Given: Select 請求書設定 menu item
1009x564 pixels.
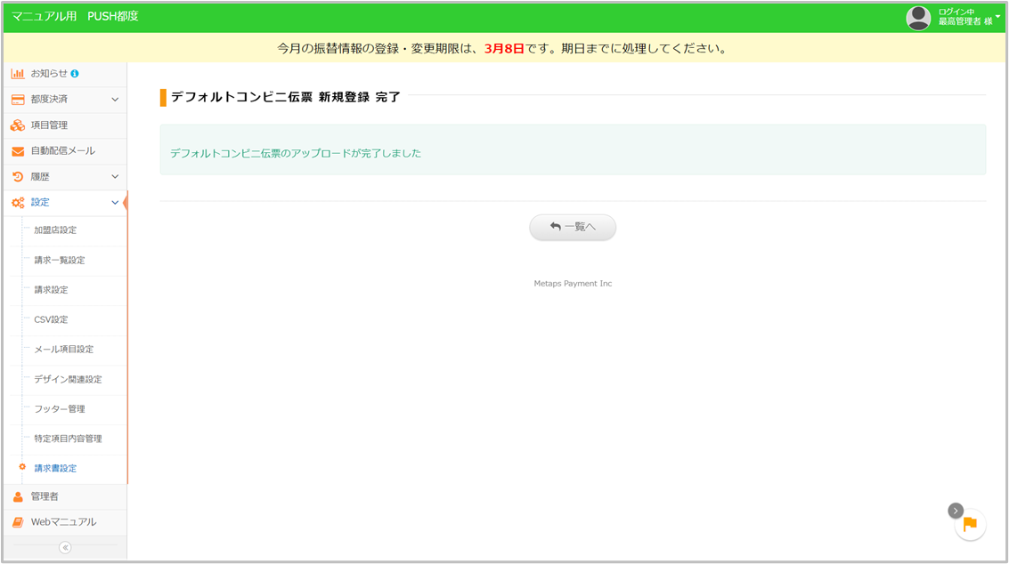Looking at the screenshot, I should (x=55, y=469).
